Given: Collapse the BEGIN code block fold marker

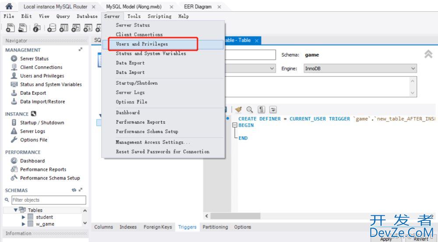Looking at the screenshot, I should tap(235, 125).
